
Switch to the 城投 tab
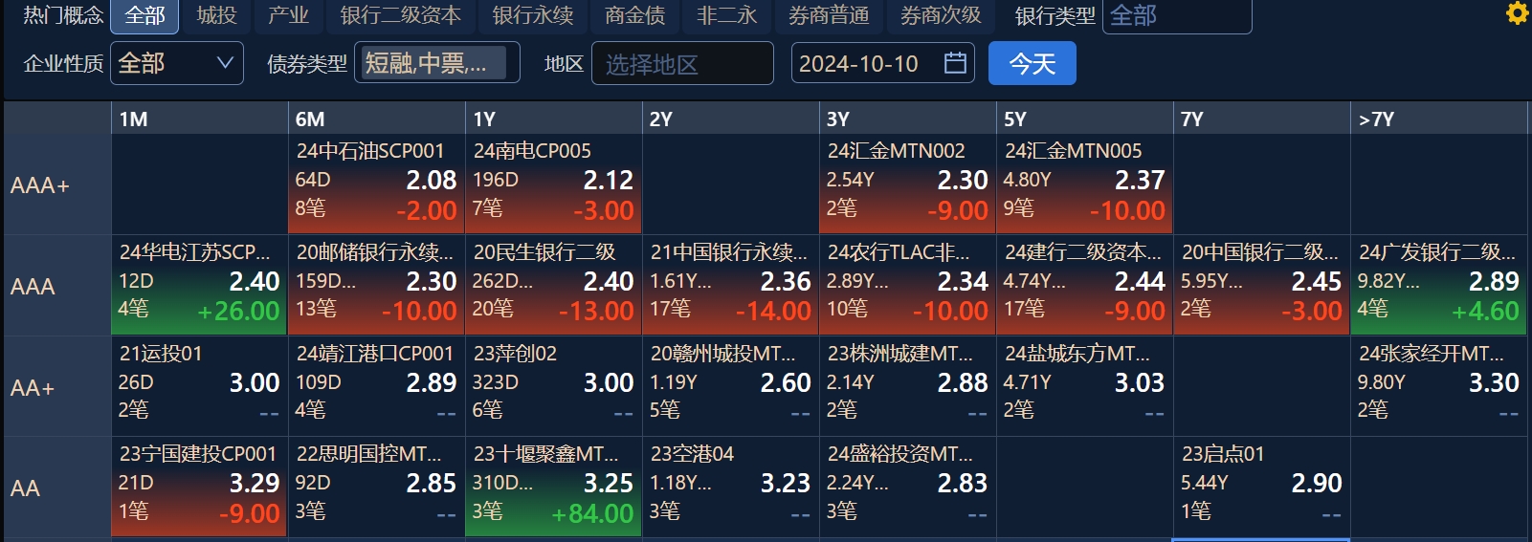point(216,15)
